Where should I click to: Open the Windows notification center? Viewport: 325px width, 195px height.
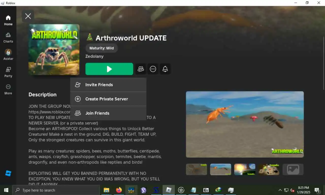pyautogui.click(x=317, y=190)
